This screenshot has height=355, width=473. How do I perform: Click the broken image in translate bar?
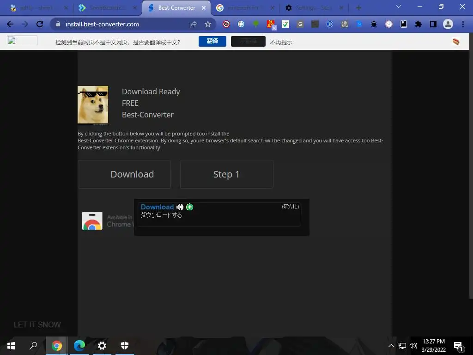click(22, 41)
